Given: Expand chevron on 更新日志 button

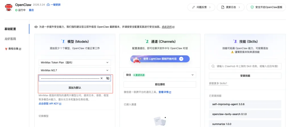Looking at the screenshot, I should 239,7.
